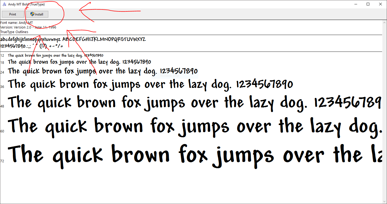Click the font viewer icon in title bar
This screenshot has width=387, height=204.
(4, 4)
